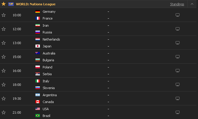Open the WORLD: Nations League title
Screen dimensions: 198x119
tap(36, 4)
